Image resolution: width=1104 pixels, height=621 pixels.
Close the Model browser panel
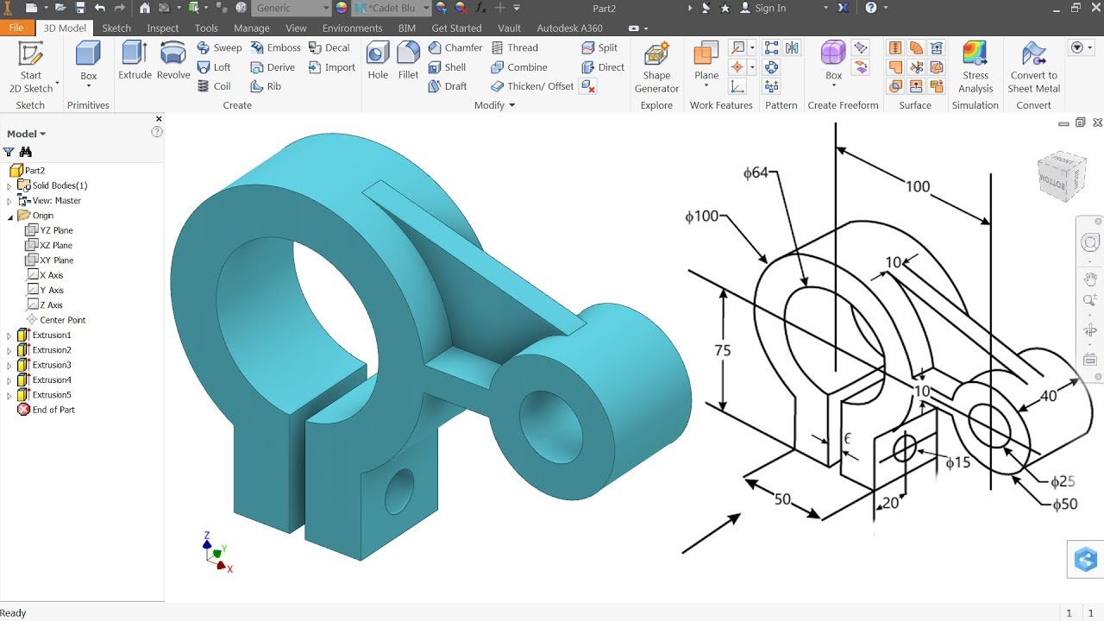(x=159, y=119)
